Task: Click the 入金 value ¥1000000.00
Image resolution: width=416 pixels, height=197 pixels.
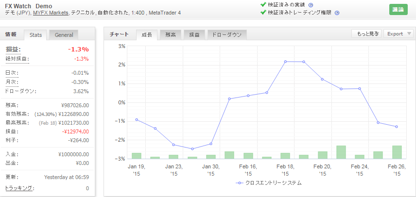Action: coord(74,154)
